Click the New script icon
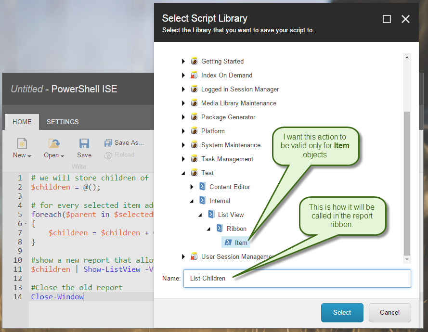This screenshot has height=332, width=428. (x=22, y=143)
